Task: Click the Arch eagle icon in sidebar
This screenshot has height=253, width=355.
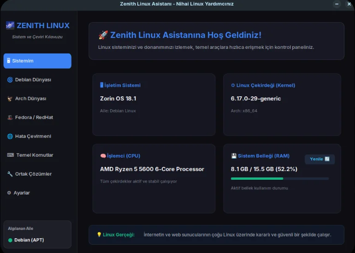Action: click(x=10, y=99)
